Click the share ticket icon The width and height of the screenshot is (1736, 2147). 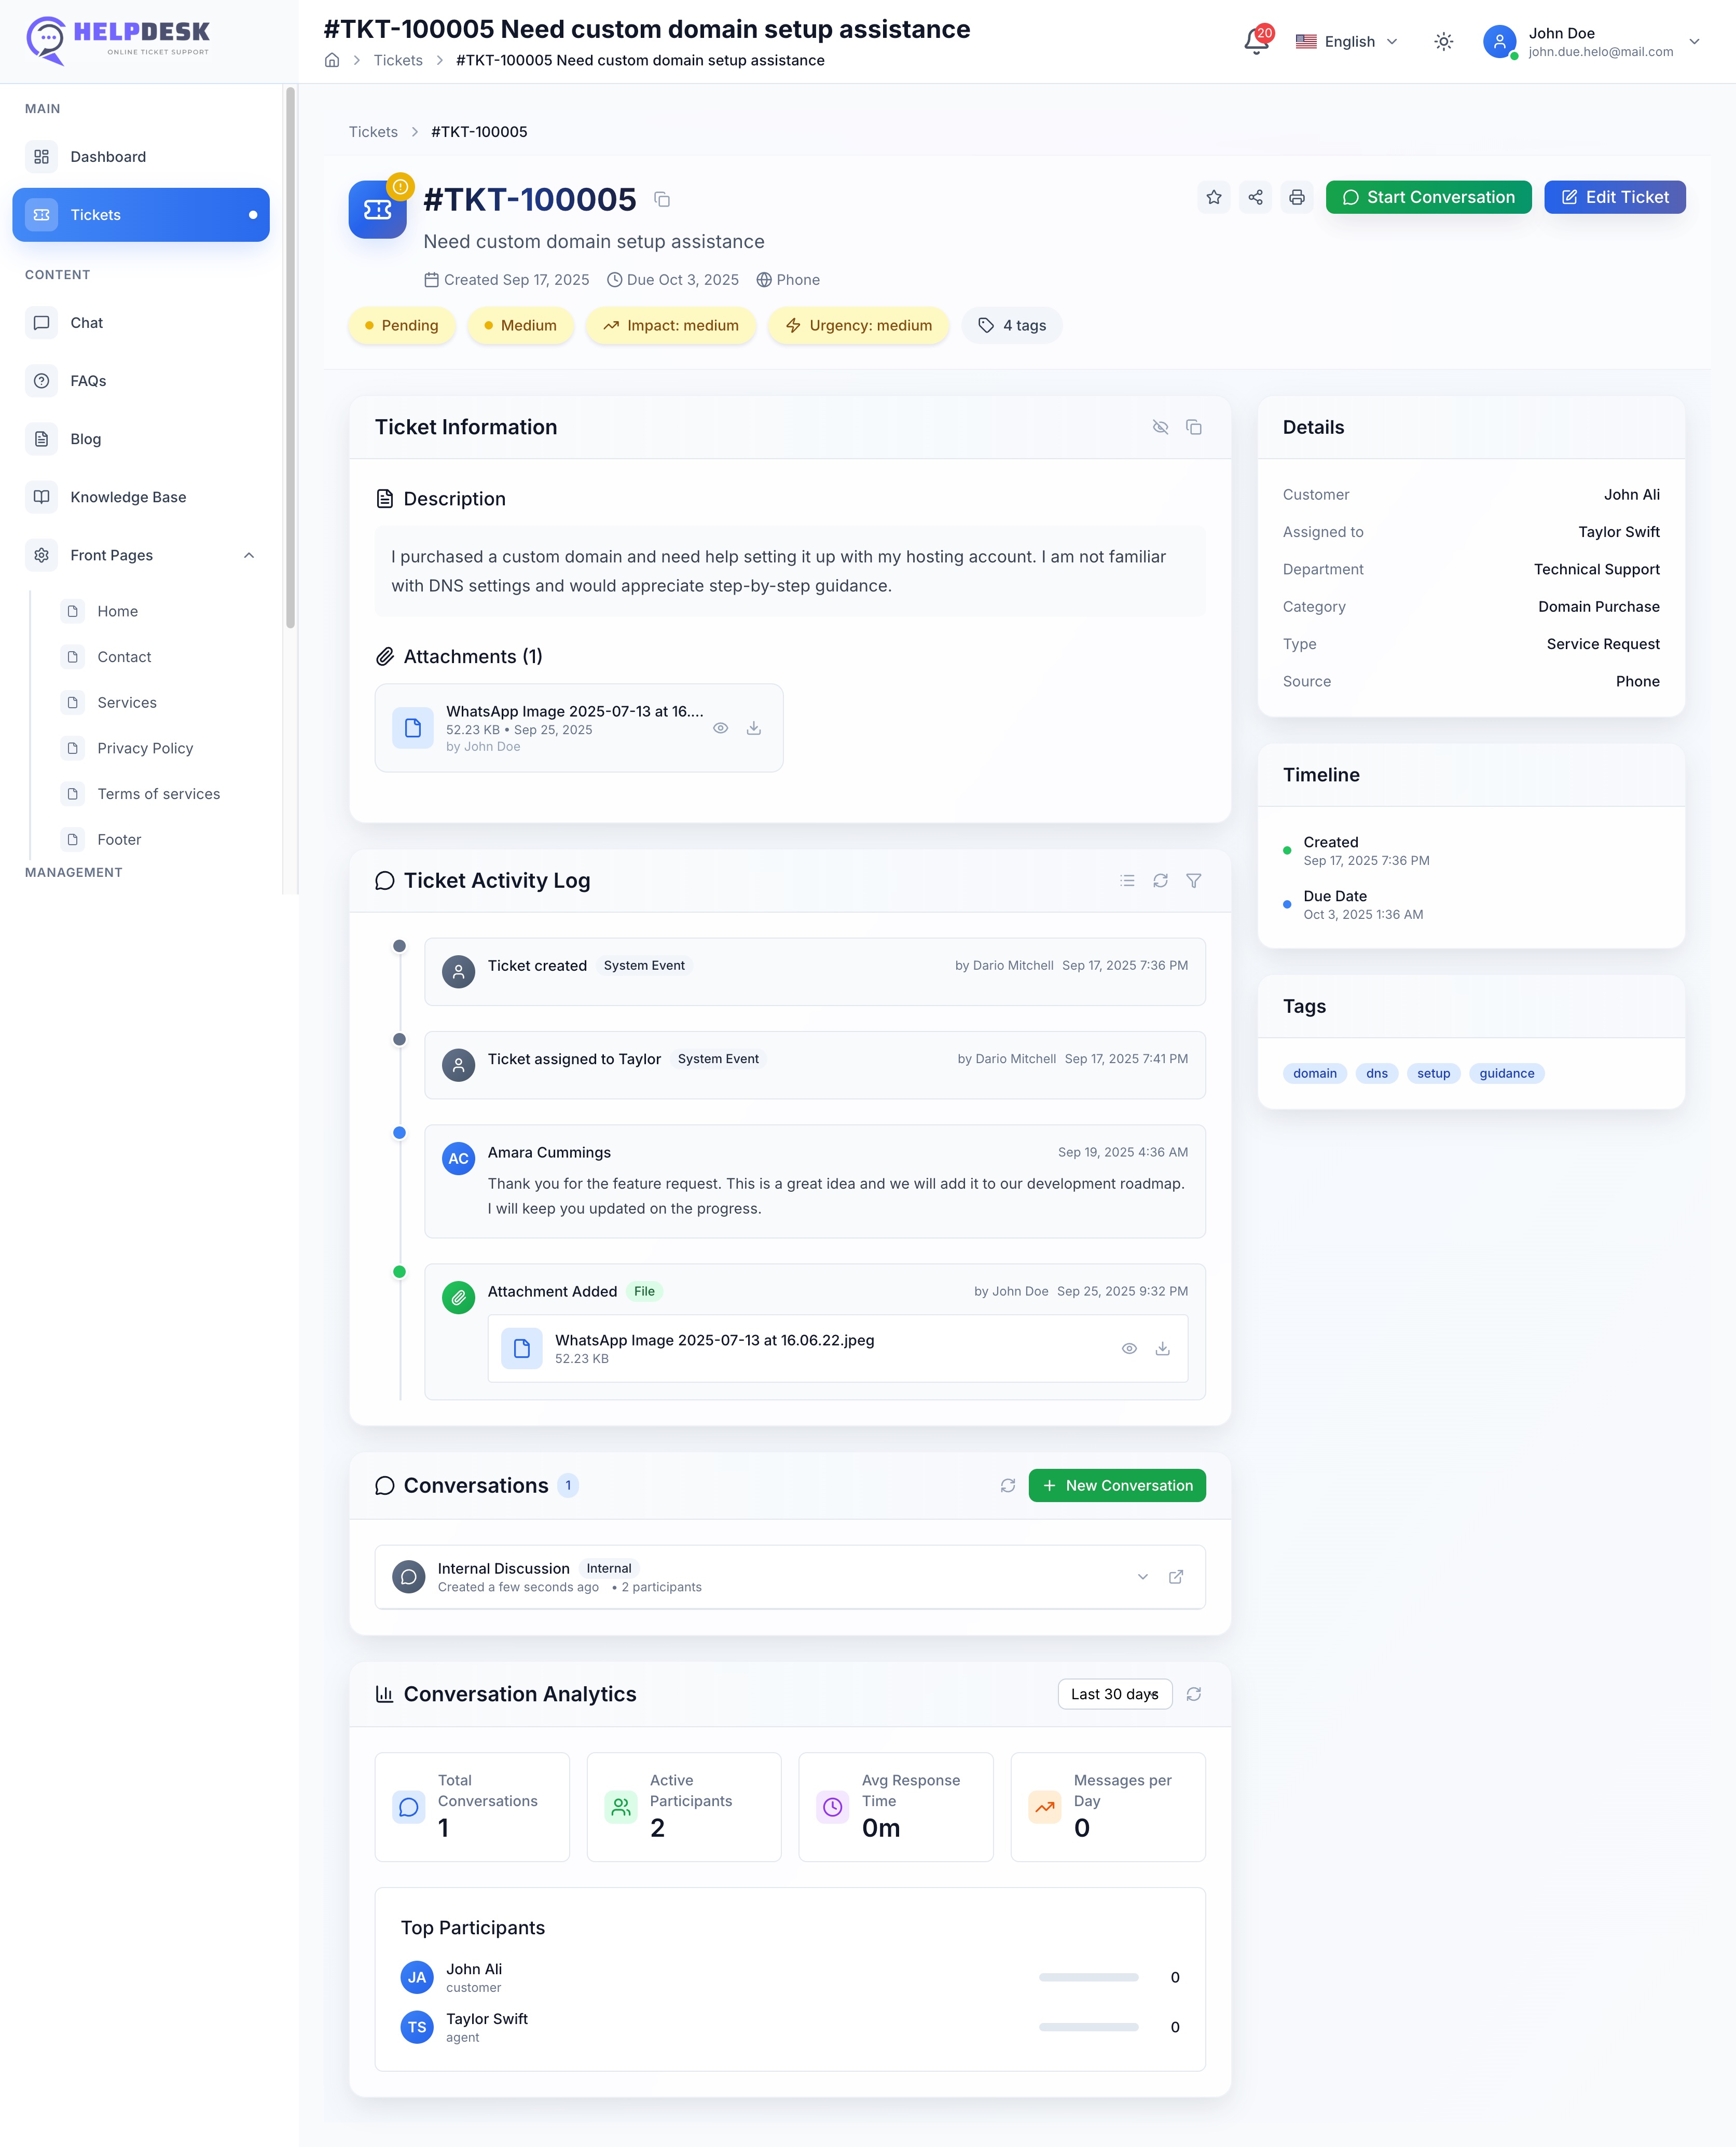[1255, 197]
